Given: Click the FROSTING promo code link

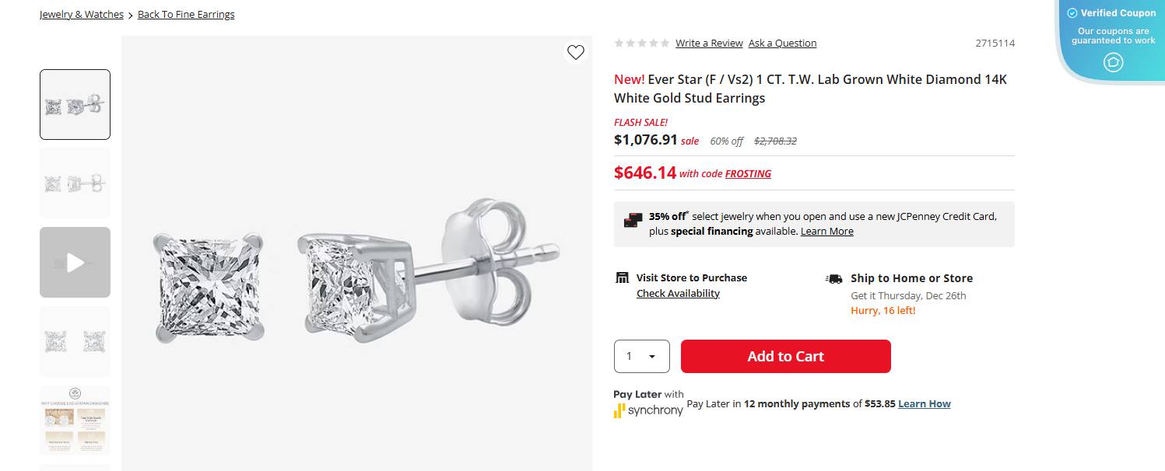Looking at the screenshot, I should tap(748, 173).
